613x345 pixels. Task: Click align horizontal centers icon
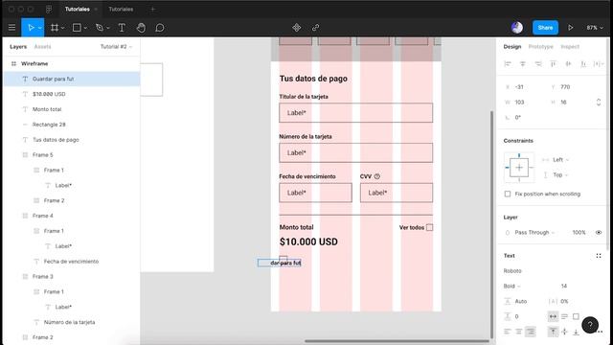tap(523, 63)
